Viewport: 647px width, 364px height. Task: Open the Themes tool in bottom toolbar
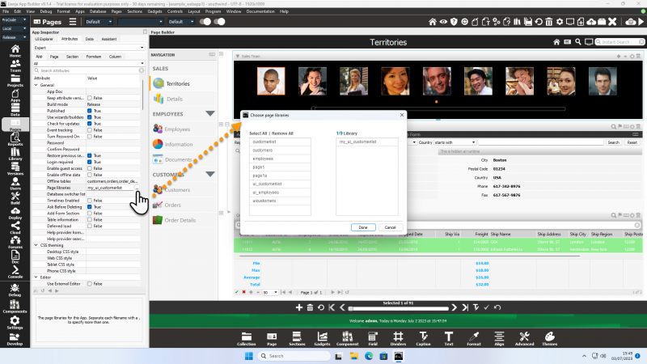548,338
